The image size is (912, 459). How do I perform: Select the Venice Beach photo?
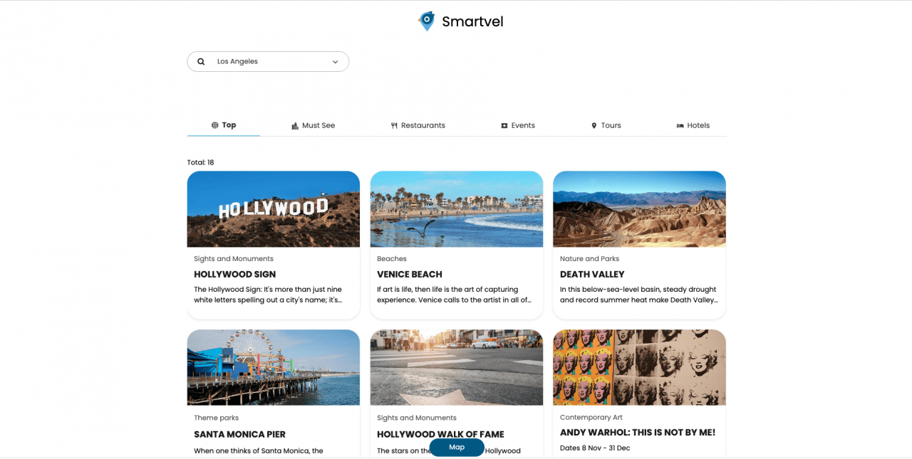(456, 209)
